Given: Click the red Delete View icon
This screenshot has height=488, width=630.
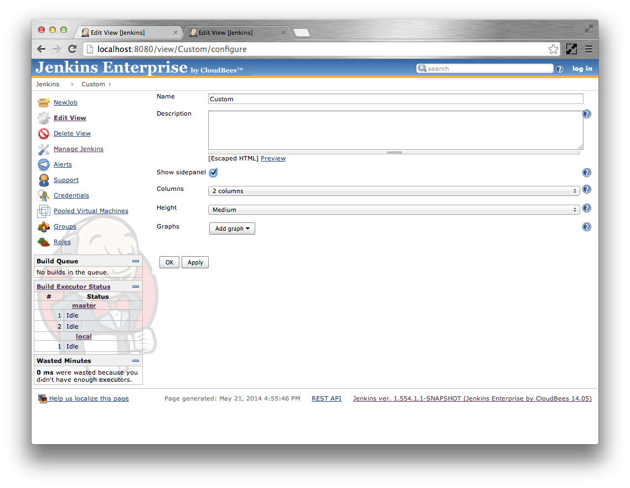Looking at the screenshot, I should pos(43,133).
